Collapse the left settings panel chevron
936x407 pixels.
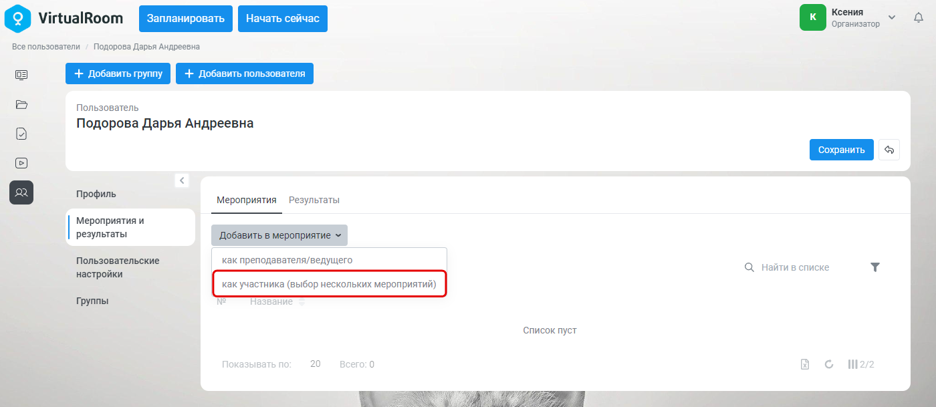click(x=182, y=180)
